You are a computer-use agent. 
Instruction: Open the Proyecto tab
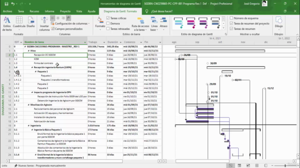pos(65,11)
